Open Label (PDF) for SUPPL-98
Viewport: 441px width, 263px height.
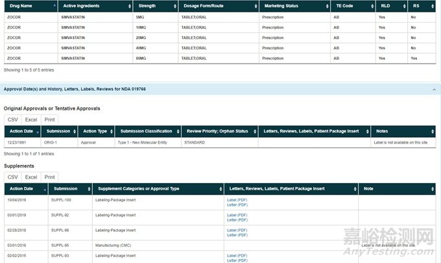click(237, 230)
